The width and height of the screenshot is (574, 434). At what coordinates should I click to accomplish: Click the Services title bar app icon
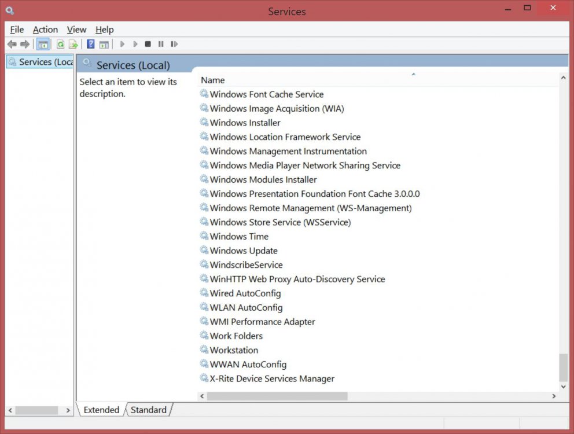[10, 10]
